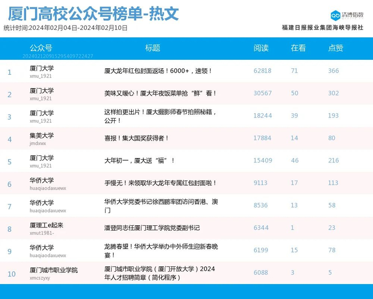The image size is (373, 299).
Task: Click the read count 15409
Action: (x=263, y=161)
